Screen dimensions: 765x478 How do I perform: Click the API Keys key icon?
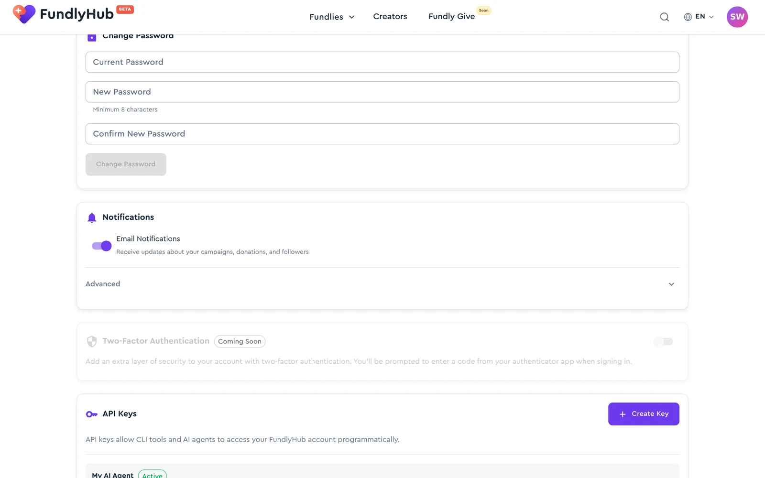[92, 414]
